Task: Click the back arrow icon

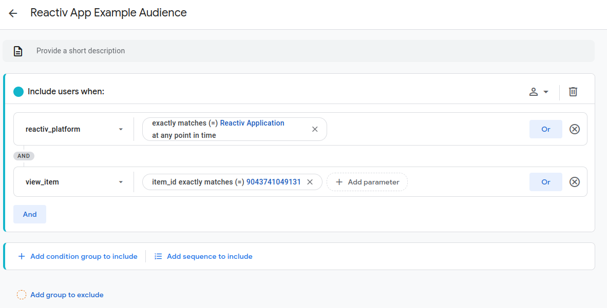Action: (x=13, y=13)
